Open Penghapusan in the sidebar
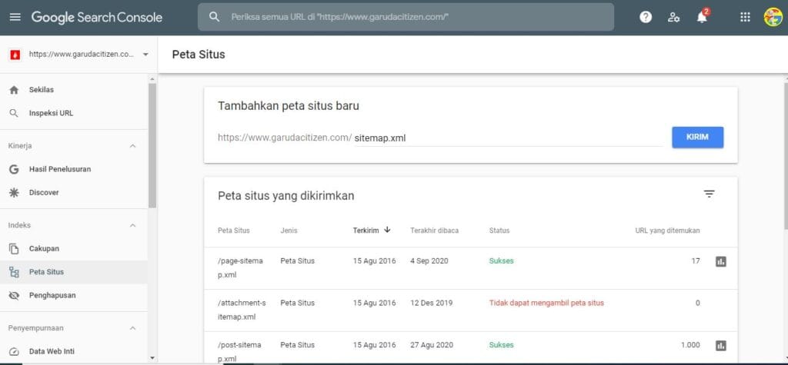The height and width of the screenshot is (365, 788). point(74,296)
